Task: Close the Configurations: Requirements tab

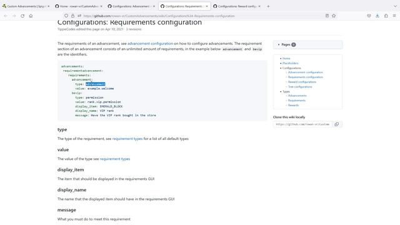Action: (207, 6)
